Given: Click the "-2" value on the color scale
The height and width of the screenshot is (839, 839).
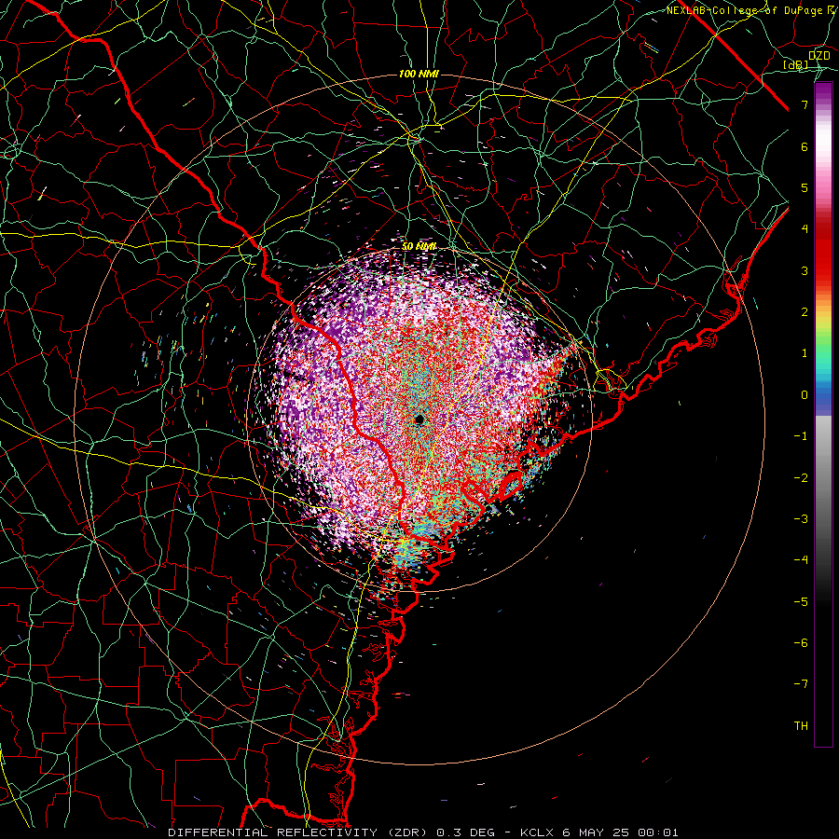Looking at the screenshot, I should pos(801,478).
